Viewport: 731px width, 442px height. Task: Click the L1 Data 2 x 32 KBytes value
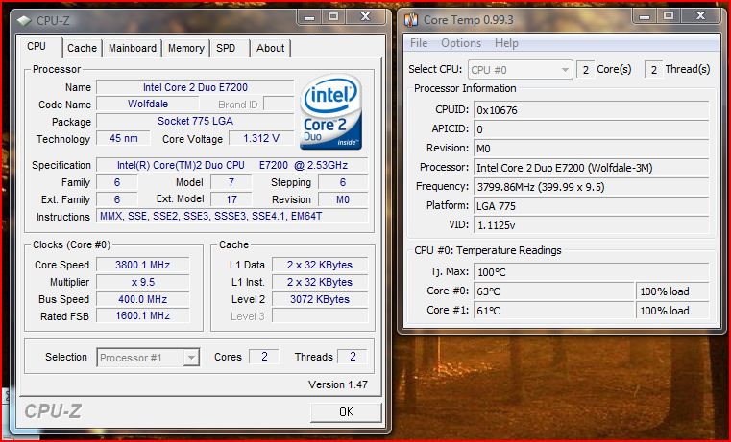coord(319,265)
